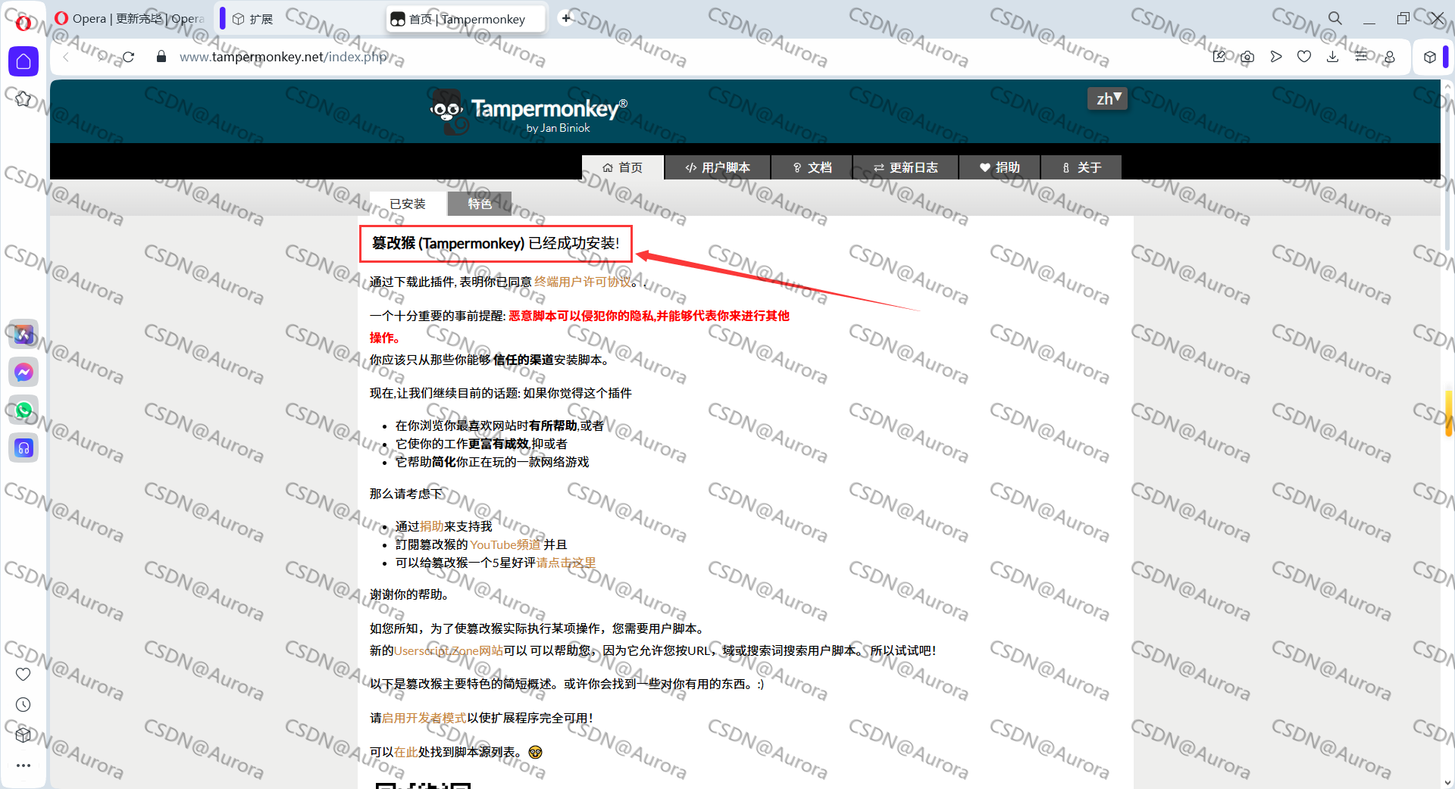Open 捐助 navigation item
Image resolution: width=1455 pixels, height=789 pixels.
(1000, 167)
